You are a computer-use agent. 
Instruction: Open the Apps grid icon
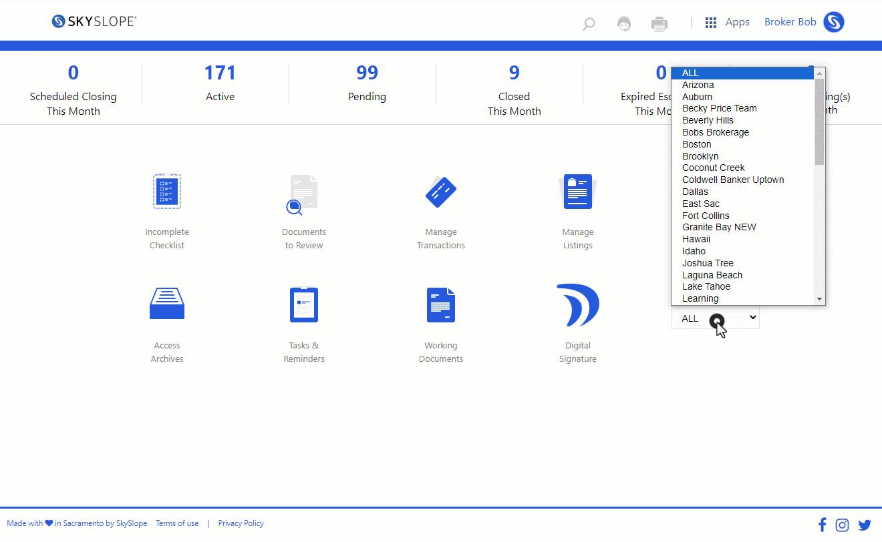click(x=711, y=22)
